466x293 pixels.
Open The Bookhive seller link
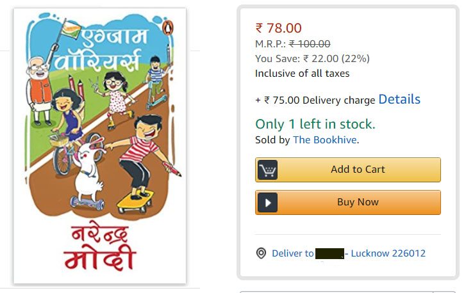[x=325, y=139]
